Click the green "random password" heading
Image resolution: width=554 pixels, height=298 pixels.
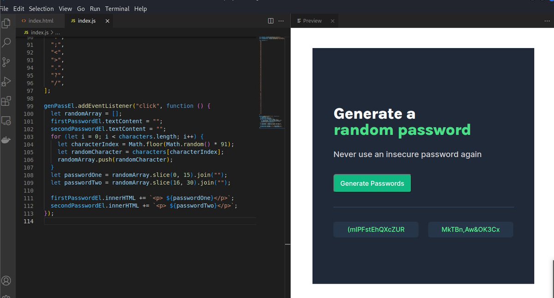pos(402,130)
